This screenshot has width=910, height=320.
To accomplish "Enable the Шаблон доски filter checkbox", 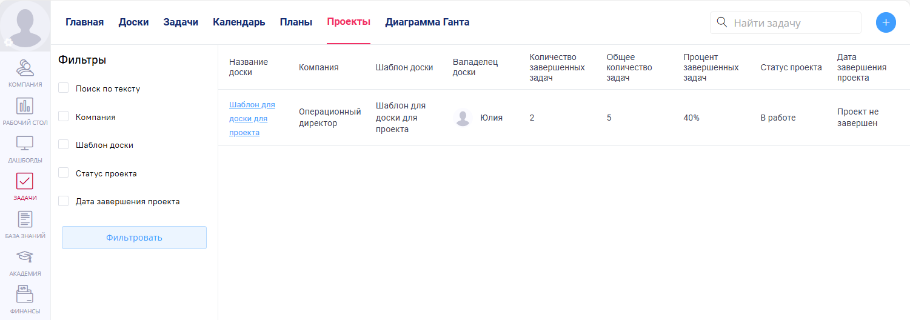I will tap(63, 145).
